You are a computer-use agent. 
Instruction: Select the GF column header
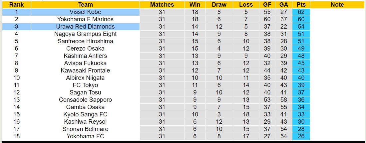coord(267,5)
